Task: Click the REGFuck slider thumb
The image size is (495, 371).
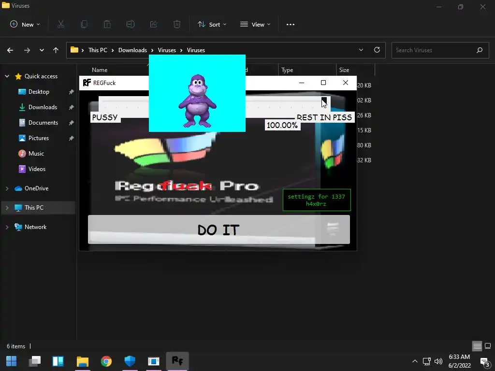Action: [324, 102]
